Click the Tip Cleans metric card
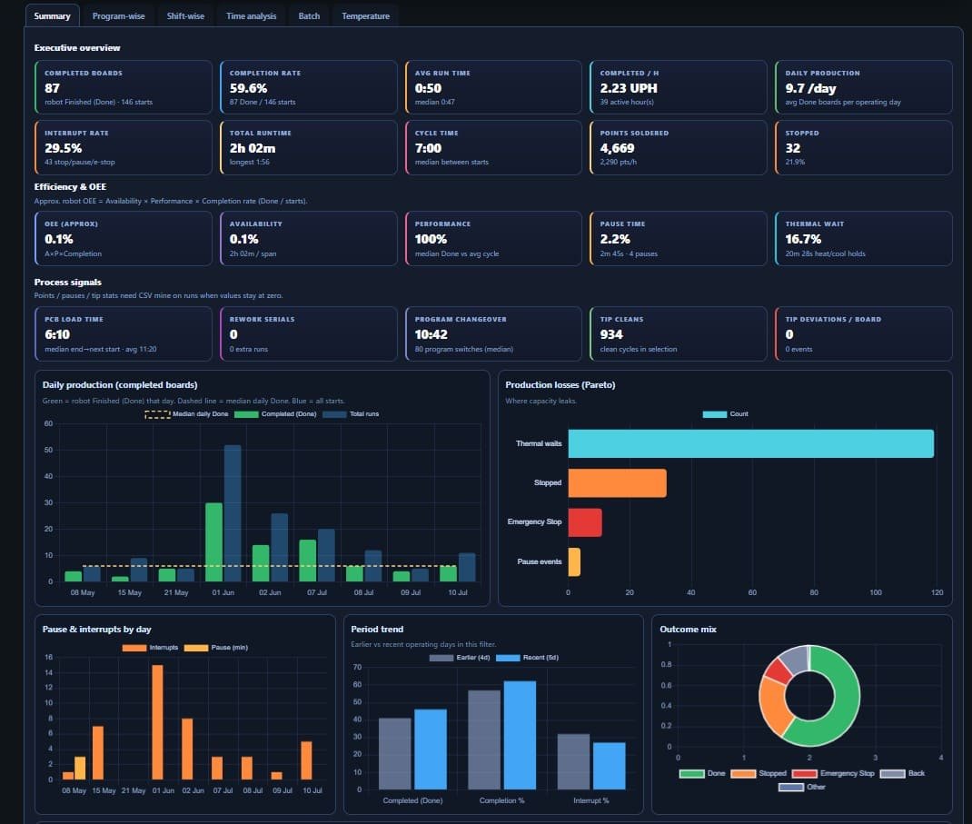 coord(679,334)
